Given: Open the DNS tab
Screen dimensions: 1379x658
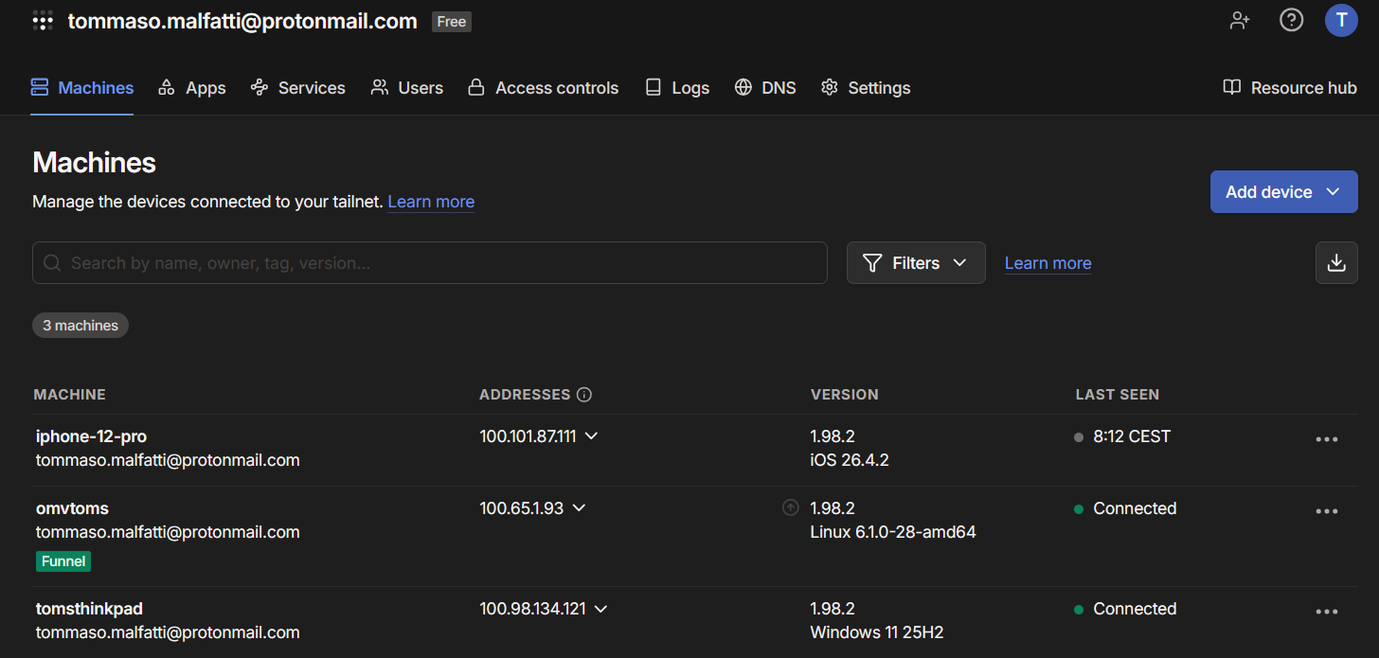Looking at the screenshot, I should click(765, 88).
